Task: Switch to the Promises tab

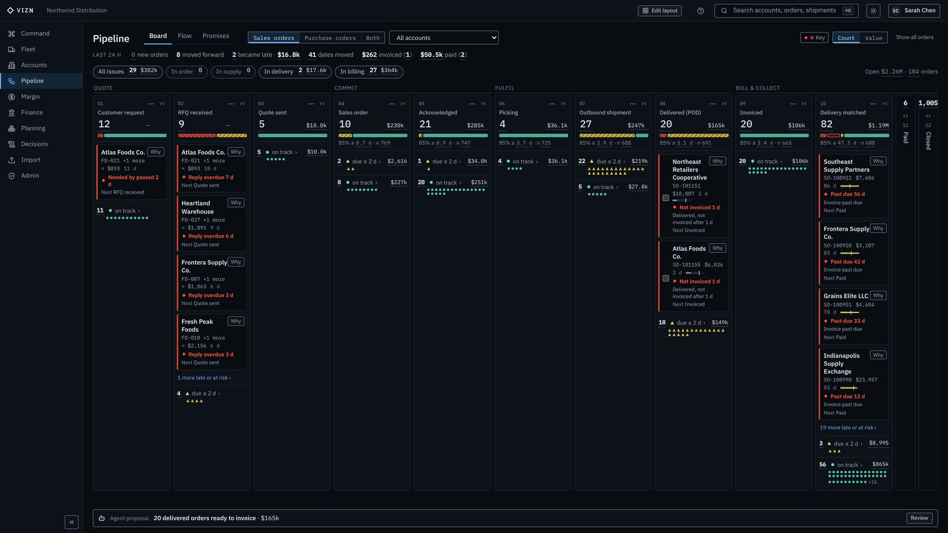Action: coord(216,36)
